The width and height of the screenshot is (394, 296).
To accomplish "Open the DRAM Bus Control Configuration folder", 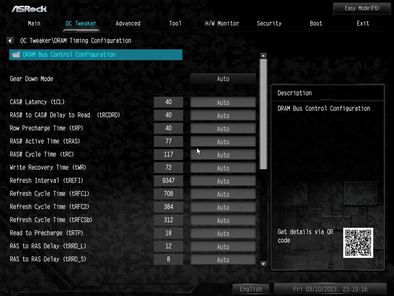I will (96, 55).
